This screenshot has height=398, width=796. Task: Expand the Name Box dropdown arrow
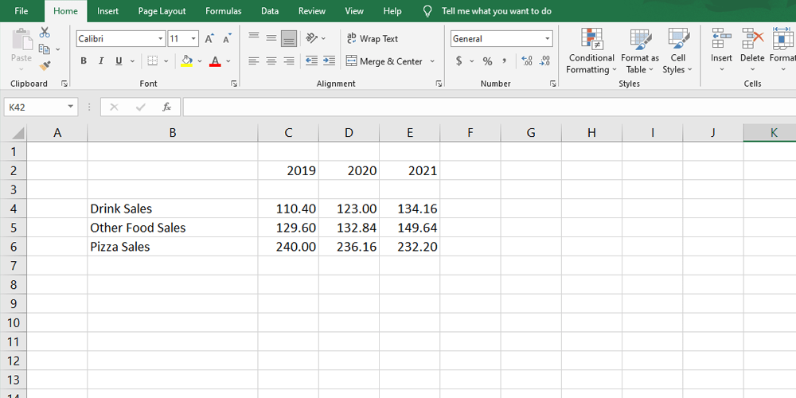point(70,107)
